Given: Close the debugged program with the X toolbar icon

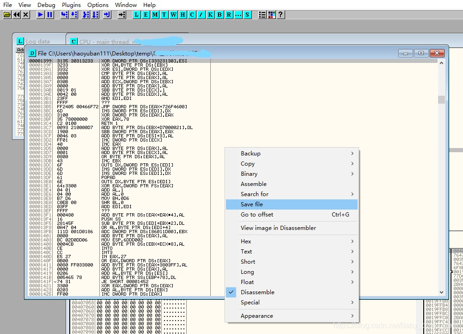Looking at the screenshot, I should (x=26, y=14).
